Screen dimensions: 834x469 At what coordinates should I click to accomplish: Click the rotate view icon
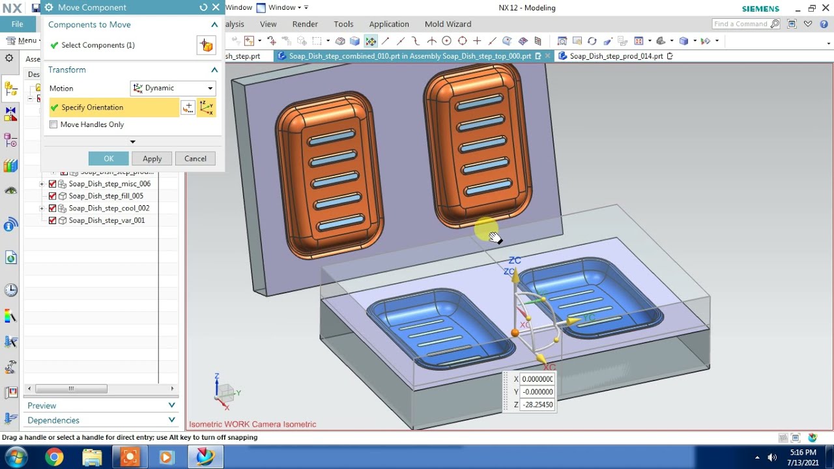pos(592,41)
